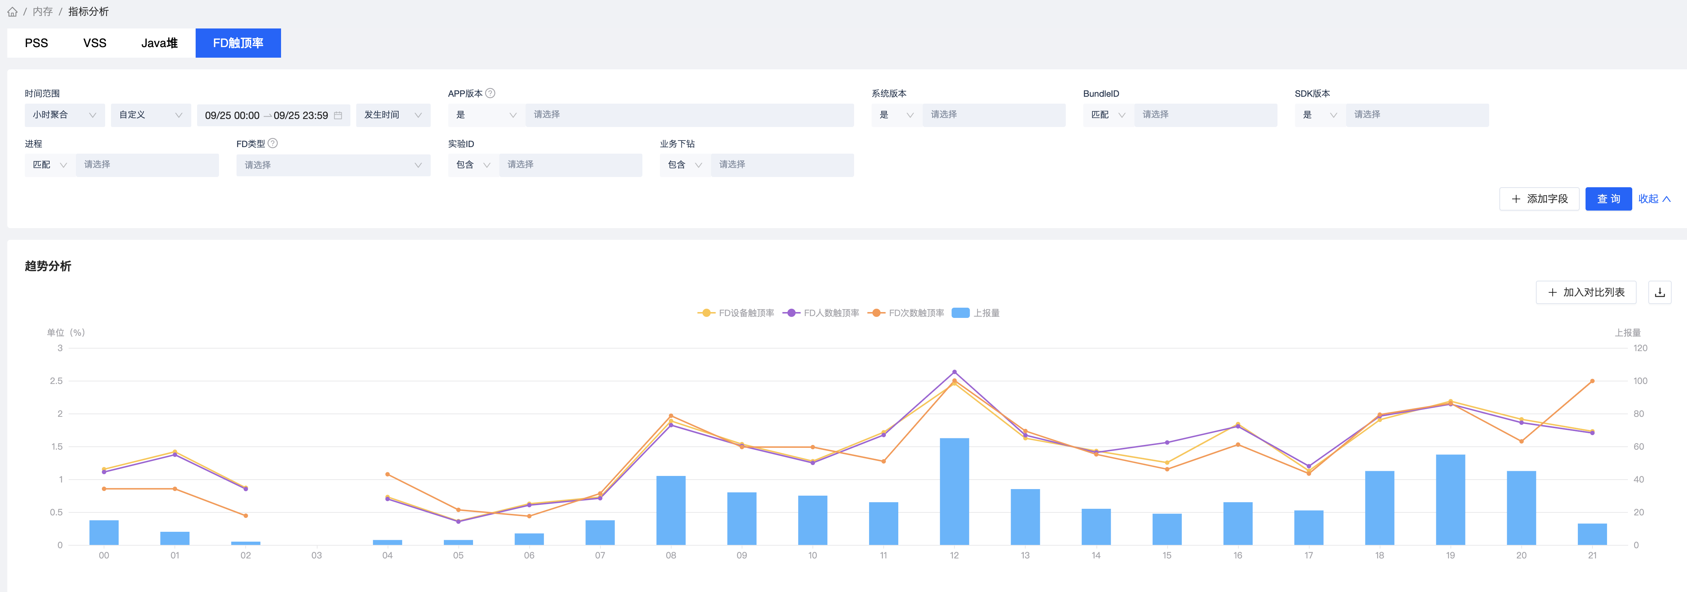Click the 上报量 bar at hour 19
Screen dimensions: 1687x592
coord(1450,500)
